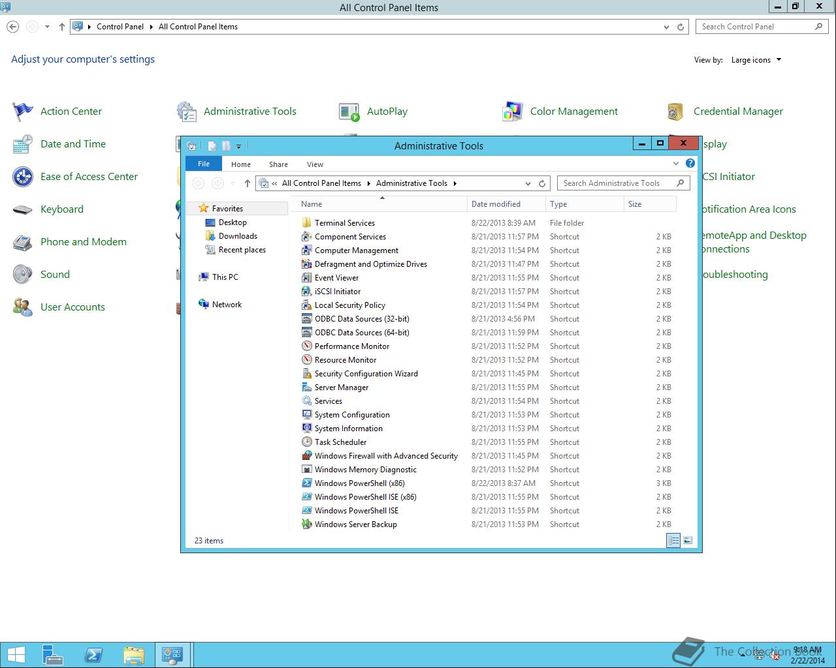Image resolution: width=836 pixels, height=668 pixels.
Task: Open the Color Management icon
Action: click(x=513, y=112)
